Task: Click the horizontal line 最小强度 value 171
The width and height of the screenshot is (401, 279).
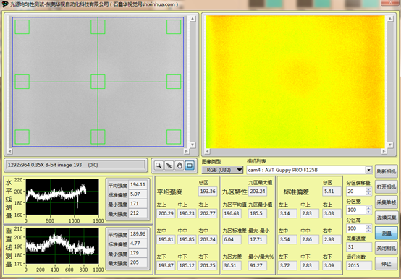Action: pos(138,203)
